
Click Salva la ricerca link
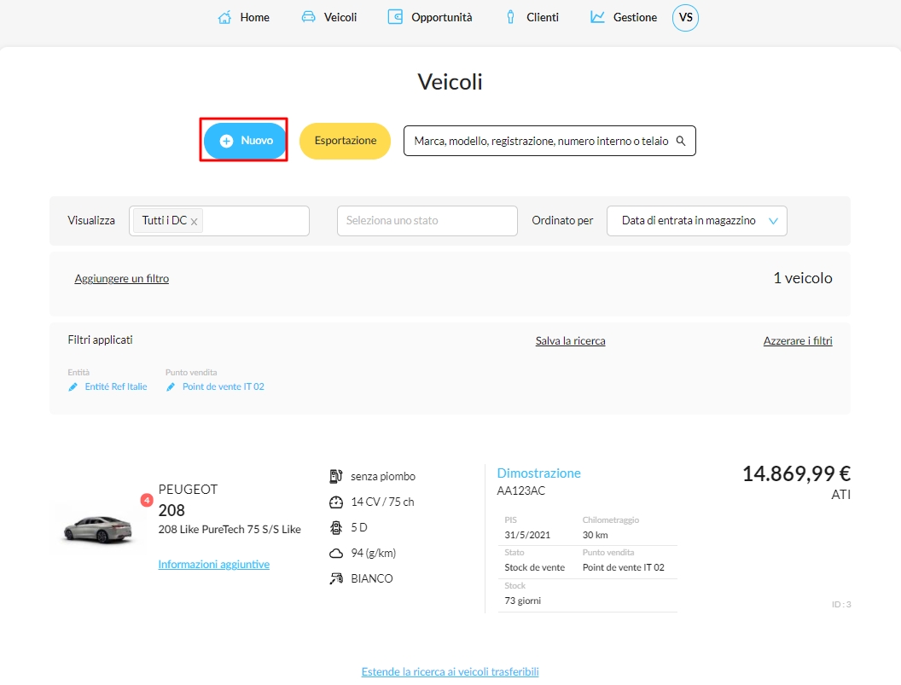tap(571, 340)
